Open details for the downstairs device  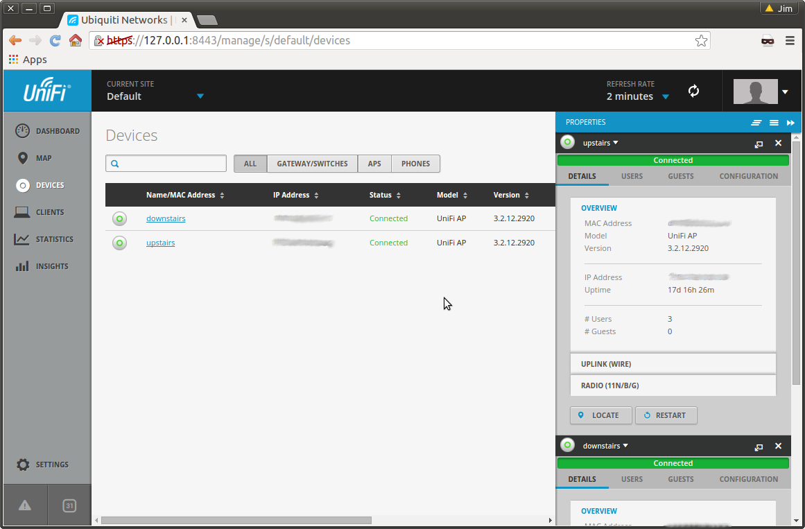166,218
